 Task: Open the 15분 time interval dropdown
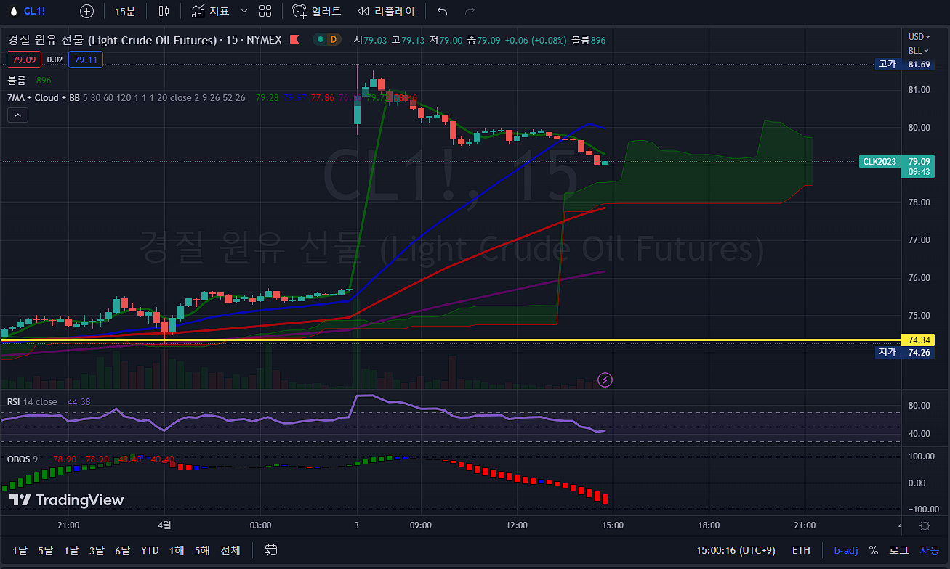125,11
